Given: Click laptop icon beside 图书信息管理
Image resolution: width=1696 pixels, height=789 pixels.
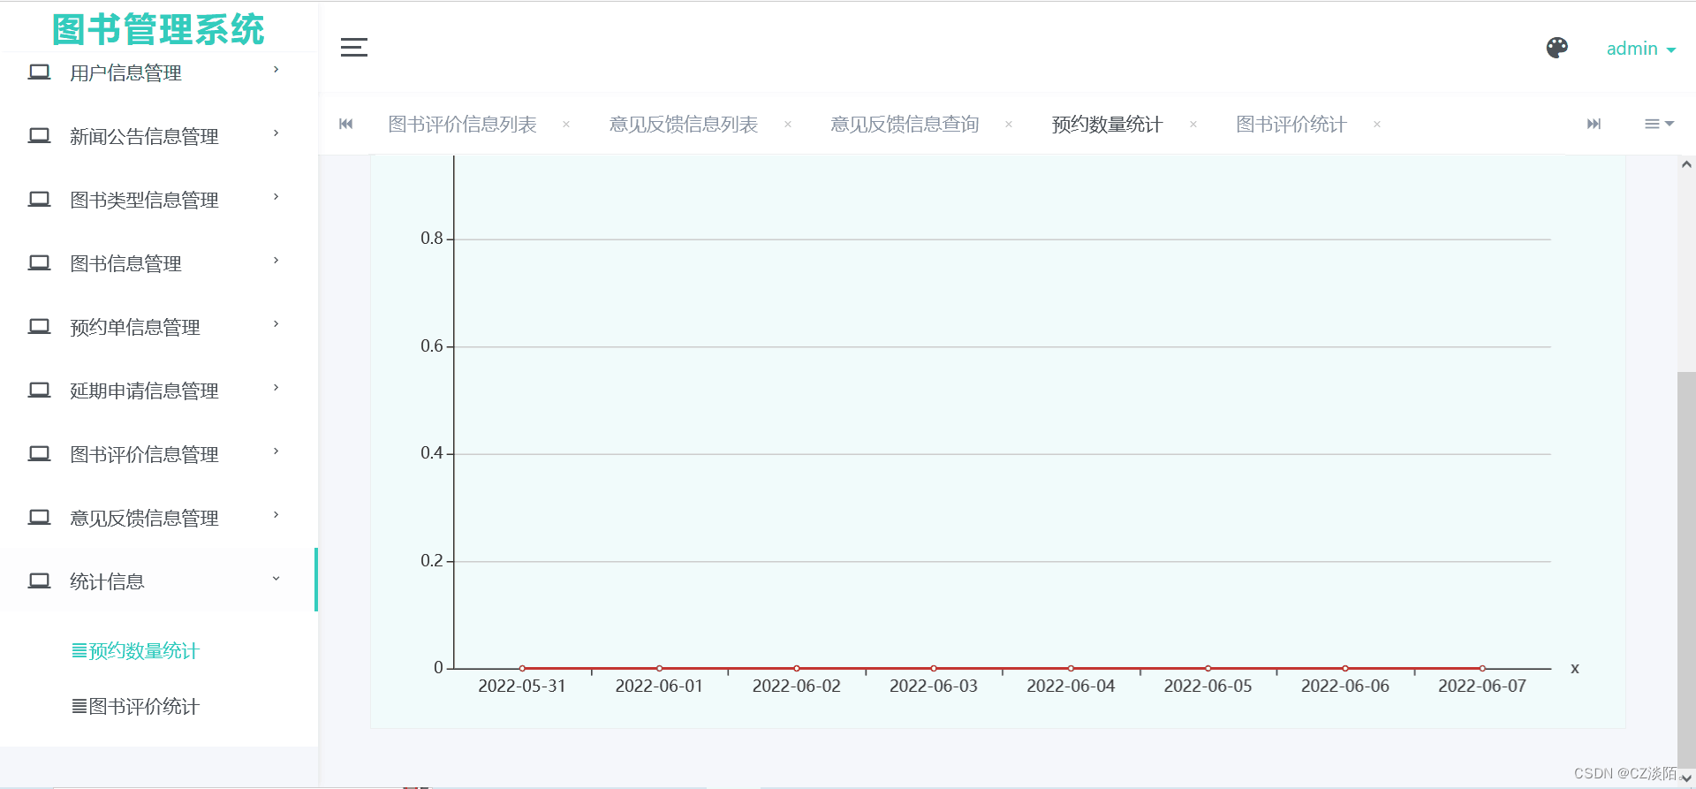Looking at the screenshot, I should 39,262.
